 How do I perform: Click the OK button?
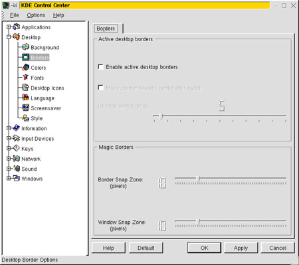tap(204, 248)
